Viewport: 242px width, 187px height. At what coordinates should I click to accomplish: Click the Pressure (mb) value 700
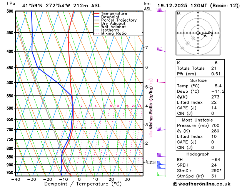coord(215,125)
